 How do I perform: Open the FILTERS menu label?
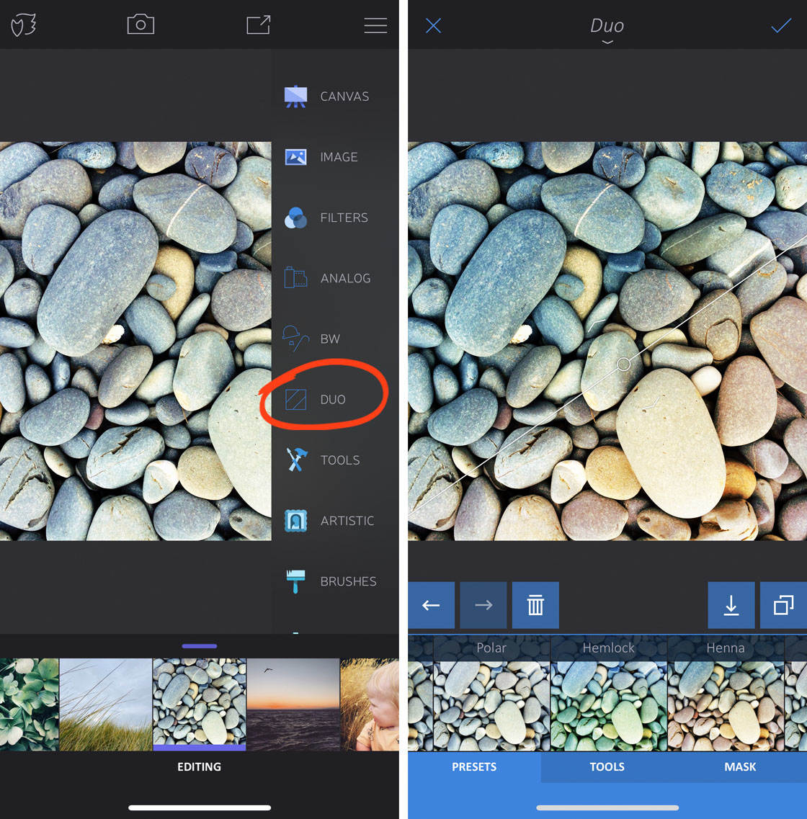tap(344, 218)
